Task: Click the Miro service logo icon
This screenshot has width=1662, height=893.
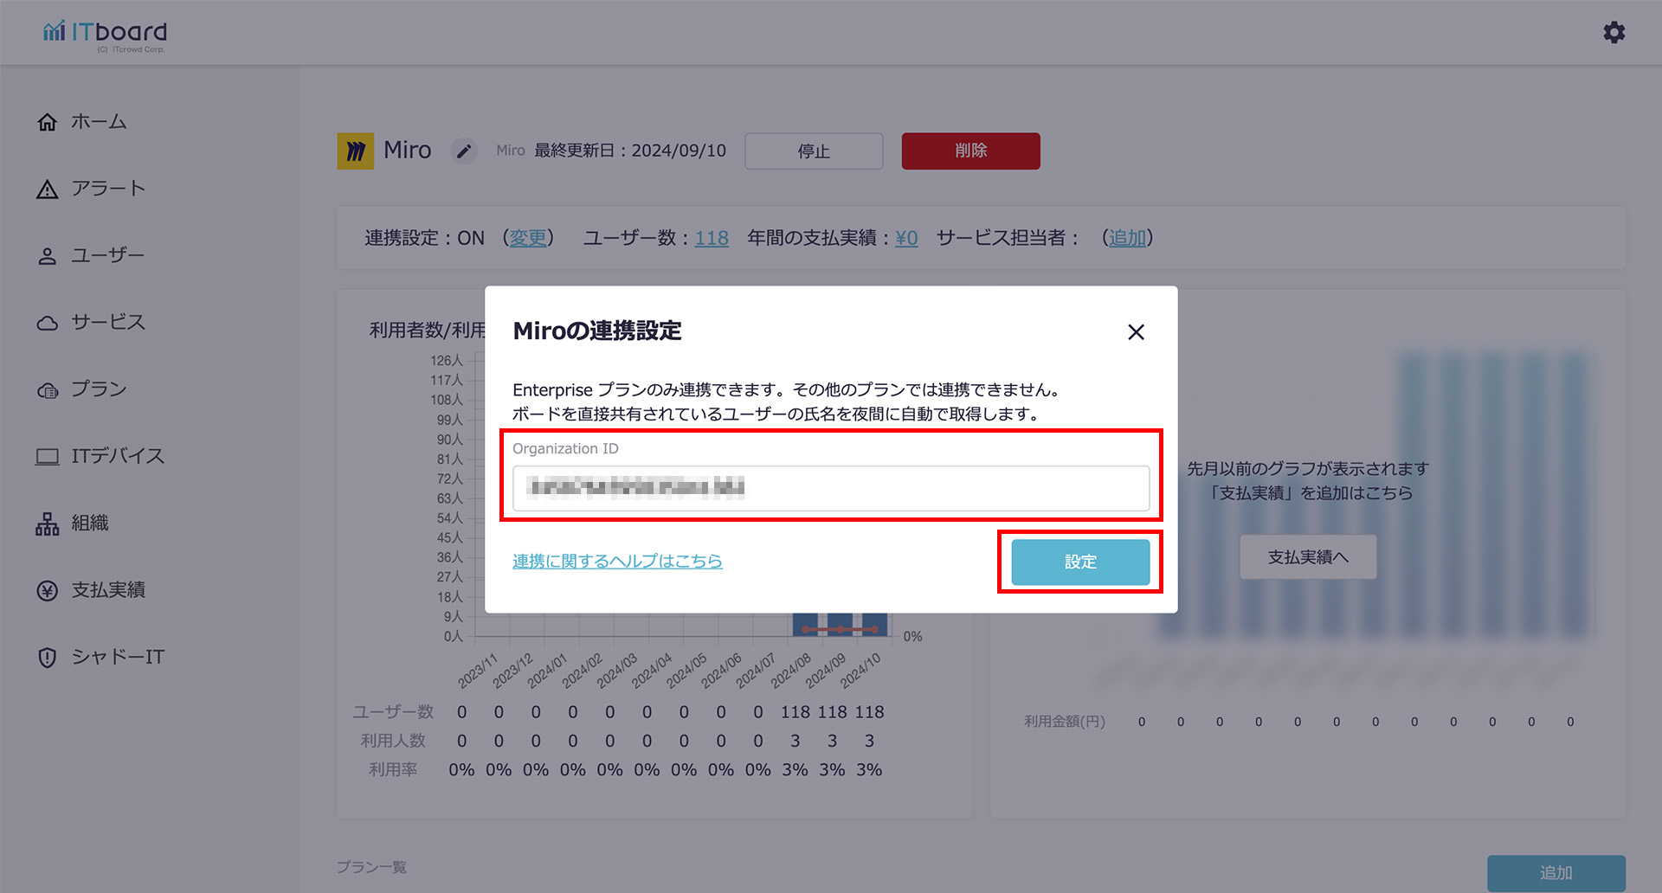Action: 355,151
